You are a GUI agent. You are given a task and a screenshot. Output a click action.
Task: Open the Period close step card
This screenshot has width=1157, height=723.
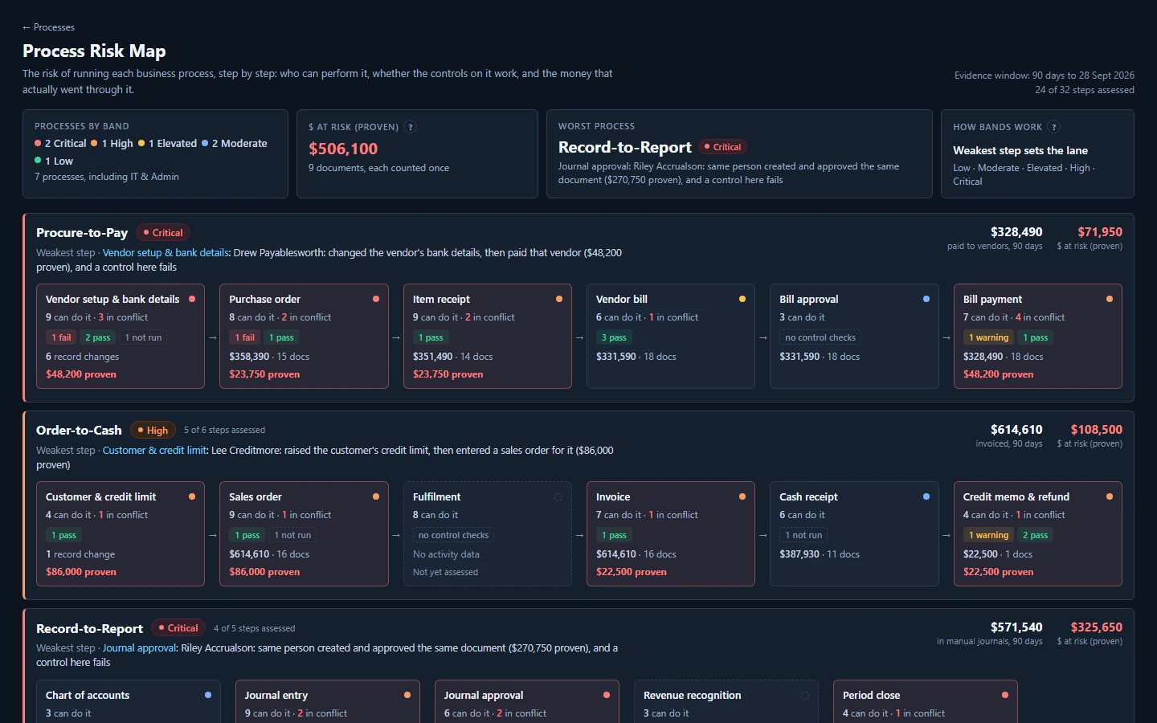926,701
